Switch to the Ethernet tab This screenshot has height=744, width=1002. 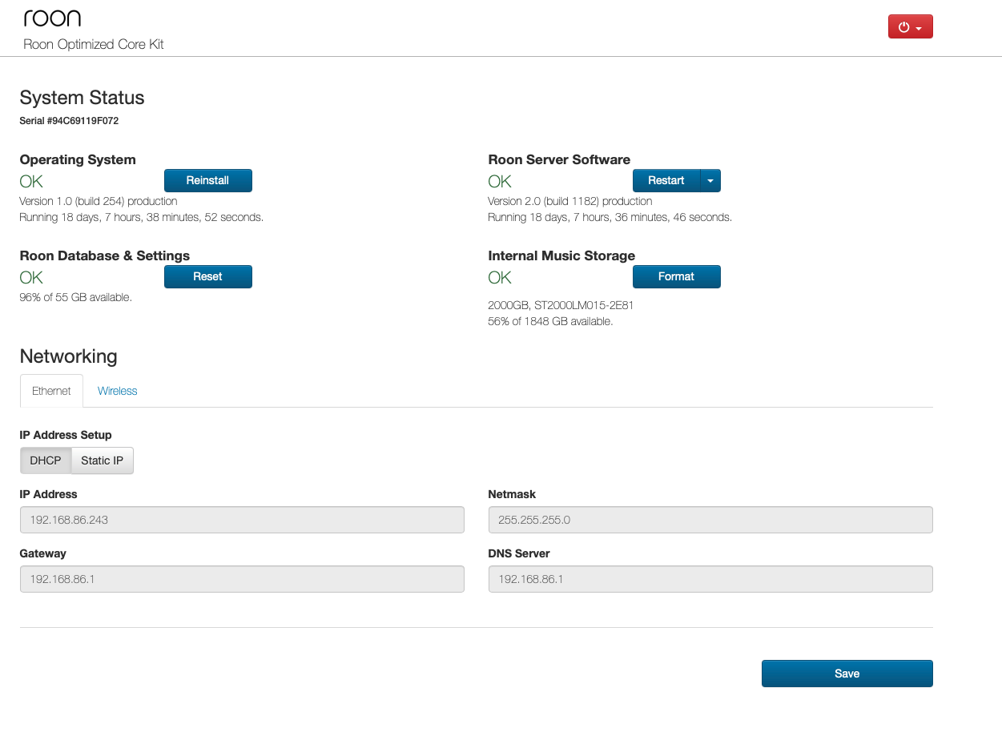tap(51, 391)
